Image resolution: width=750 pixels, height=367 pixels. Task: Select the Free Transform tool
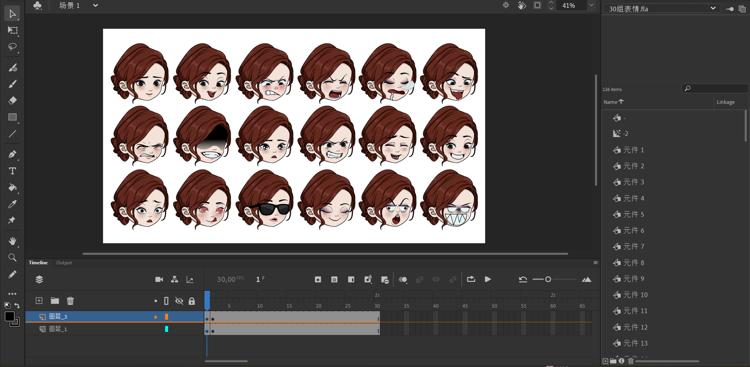point(13,30)
